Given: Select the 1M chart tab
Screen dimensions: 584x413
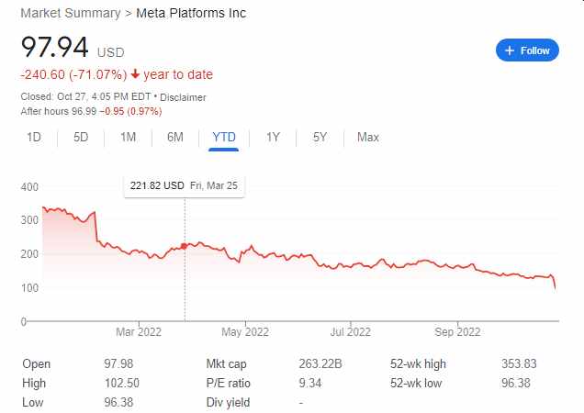Looking at the screenshot, I should 128,138.
